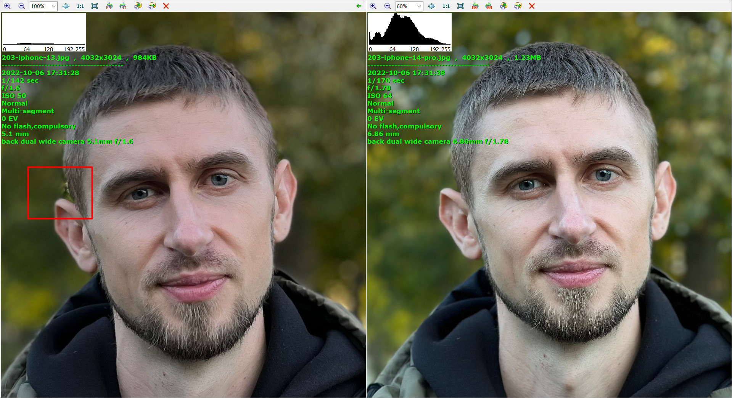Fit right image to pane using fit icon
The image size is (732, 398).
coord(432,6)
